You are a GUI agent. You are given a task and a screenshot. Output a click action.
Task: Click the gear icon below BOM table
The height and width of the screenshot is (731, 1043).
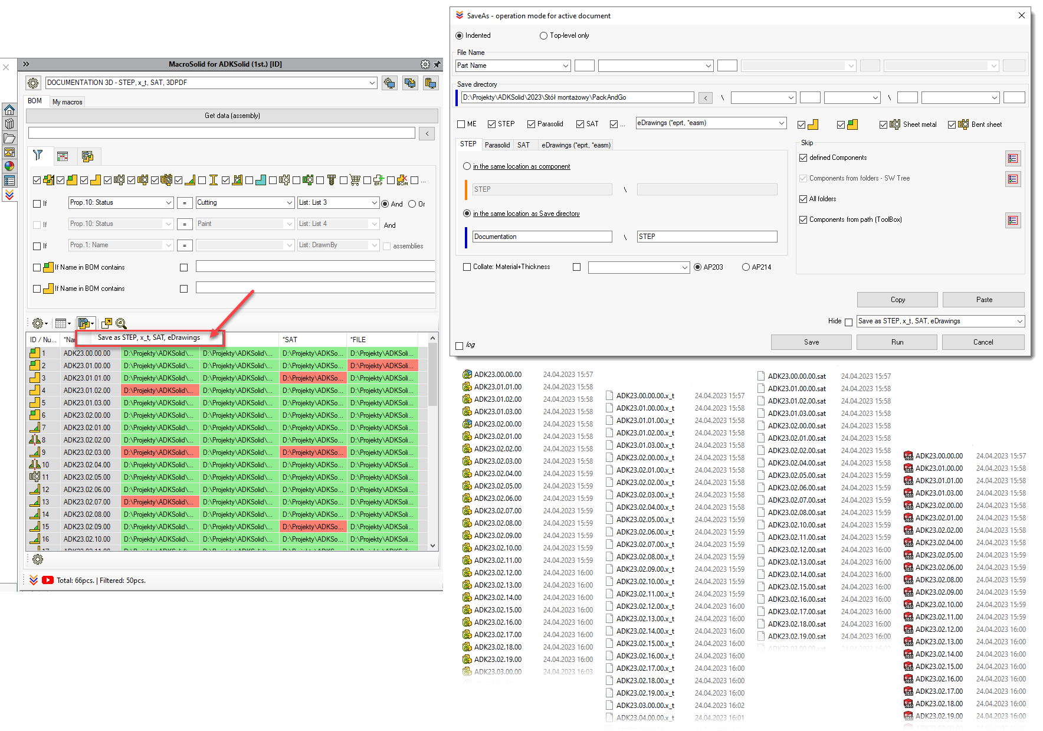[x=38, y=559]
